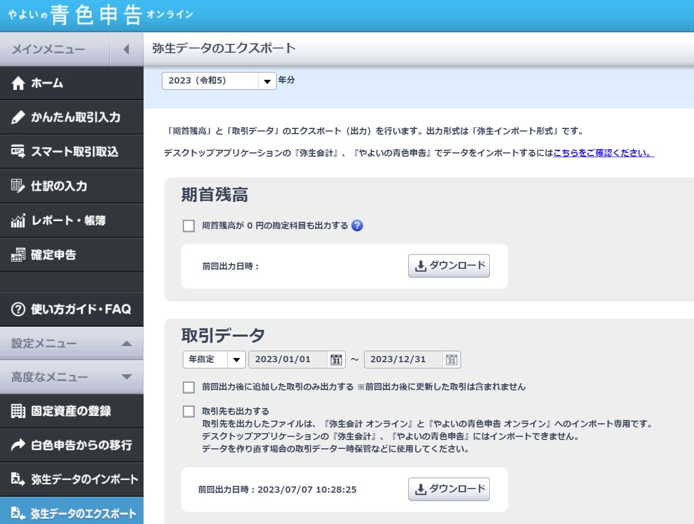The width and height of the screenshot is (694, 524).
Task: Open 確定申告 menu item
Action: [x=72, y=254]
